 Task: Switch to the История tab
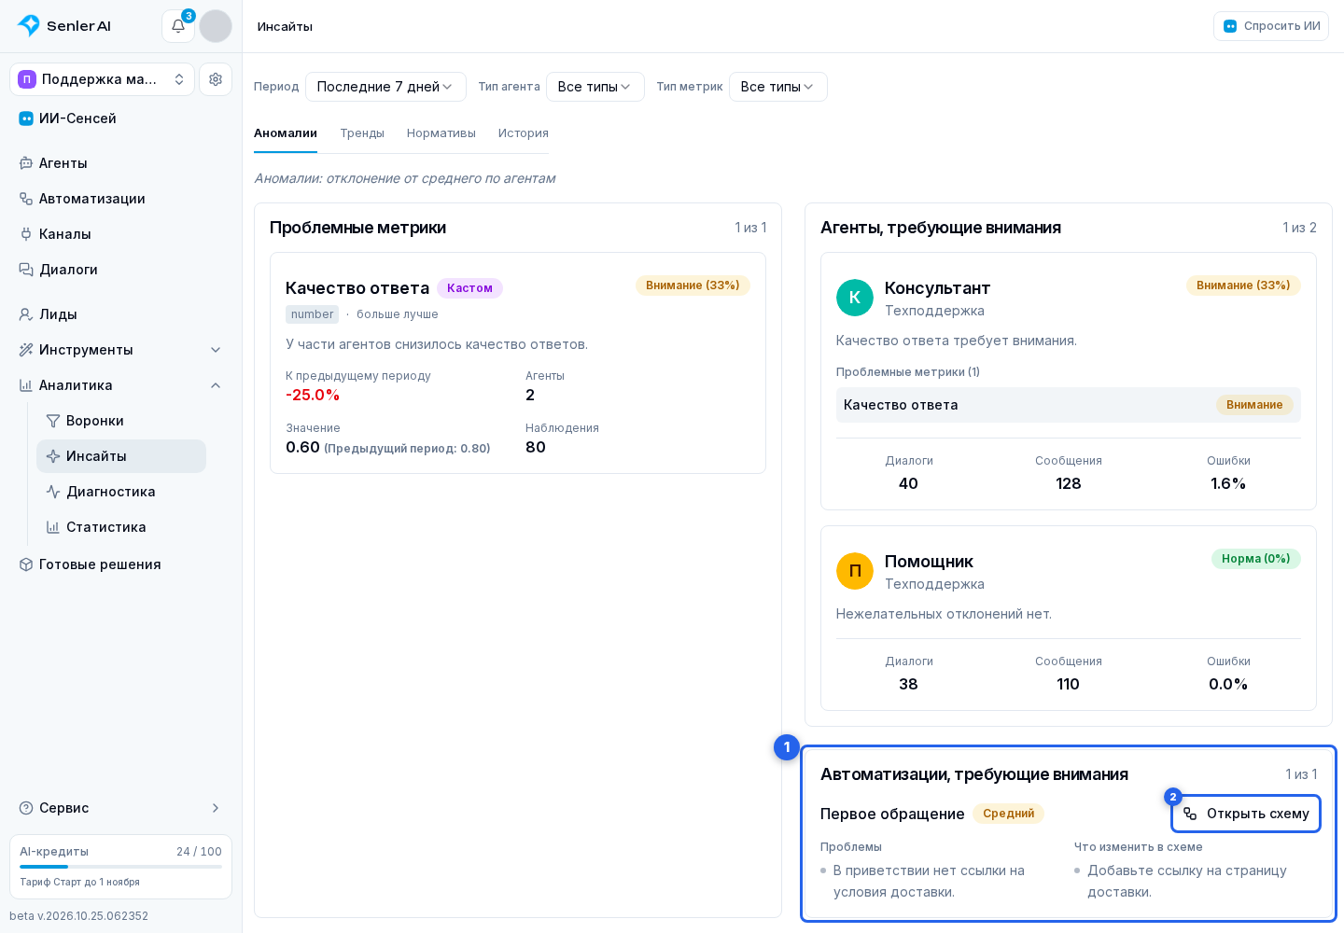tap(524, 133)
